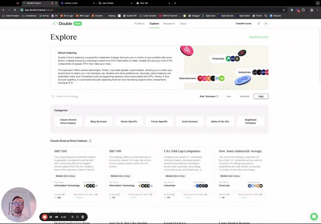Image resolution: width=321 pixels, height=224 pixels.
Task: Click the strategy search field
Action: coord(78,96)
